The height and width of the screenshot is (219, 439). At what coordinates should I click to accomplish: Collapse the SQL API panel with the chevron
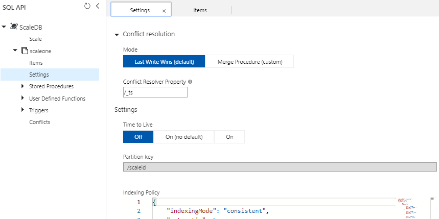pos(98,6)
